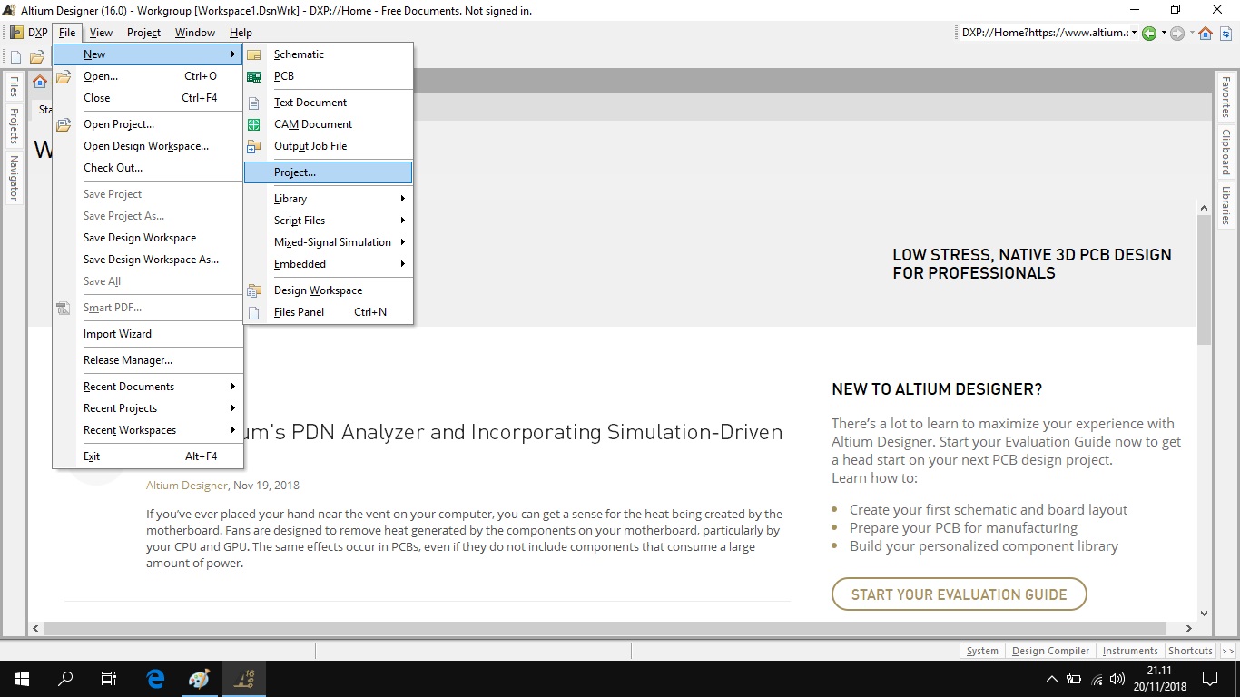Click the new document toolbar icon

pos(15,57)
